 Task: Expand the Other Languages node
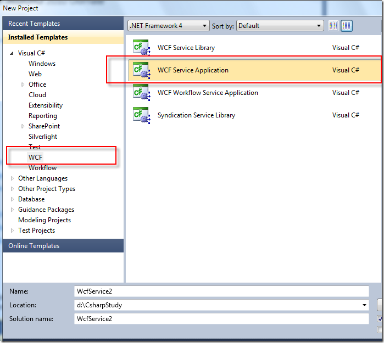(12, 178)
